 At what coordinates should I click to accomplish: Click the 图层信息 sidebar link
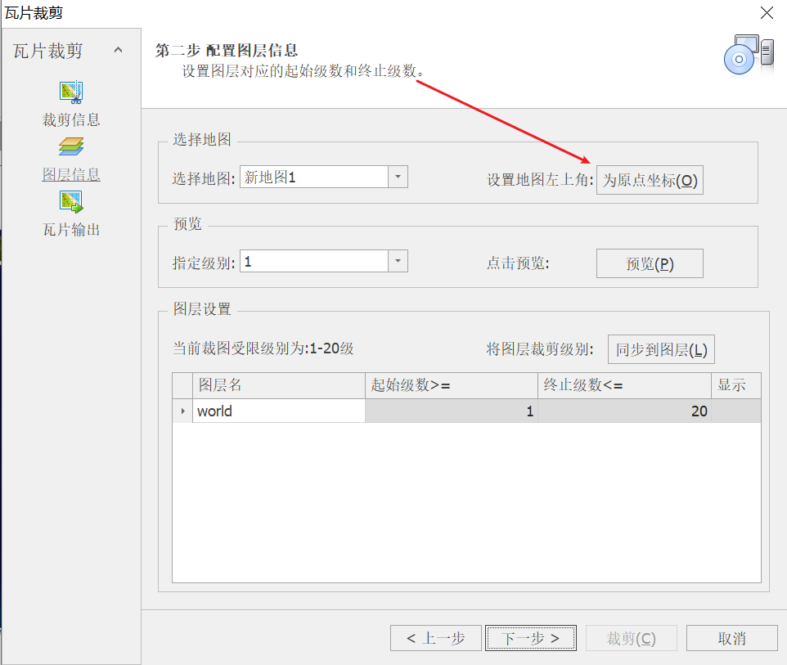(x=71, y=175)
